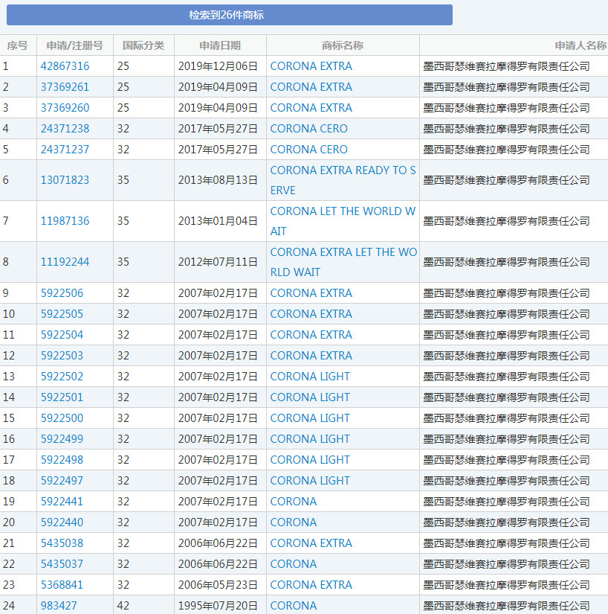Open application number 11987136

click(65, 221)
